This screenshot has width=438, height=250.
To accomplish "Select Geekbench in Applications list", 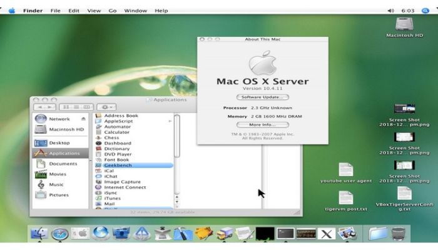I will (x=133, y=165).
